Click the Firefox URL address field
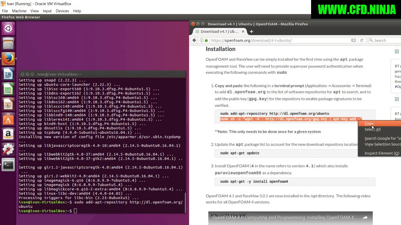401x225 pixels. (279, 40)
